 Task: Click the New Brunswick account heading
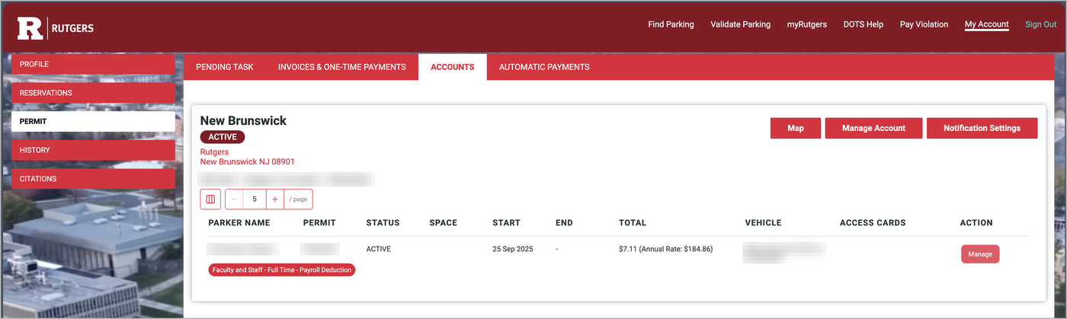tap(243, 121)
